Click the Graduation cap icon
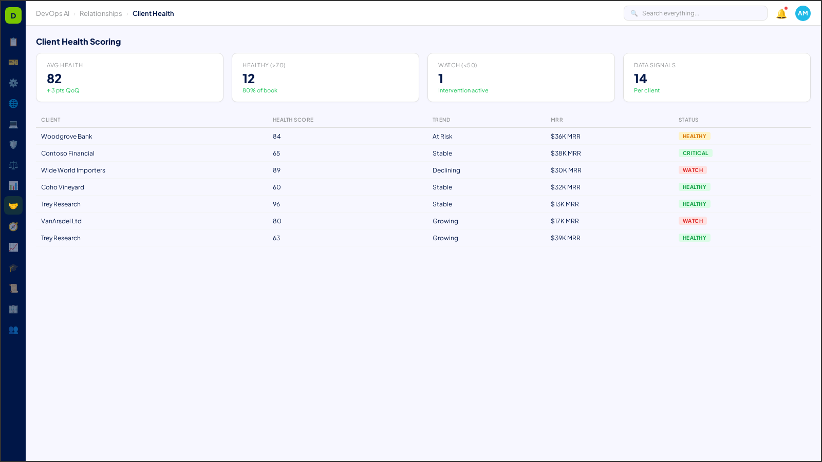 tap(13, 267)
